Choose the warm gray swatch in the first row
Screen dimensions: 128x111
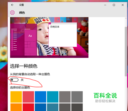tap(65, 97)
